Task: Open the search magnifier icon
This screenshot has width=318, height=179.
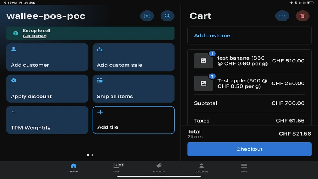Action: pyautogui.click(x=167, y=16)
